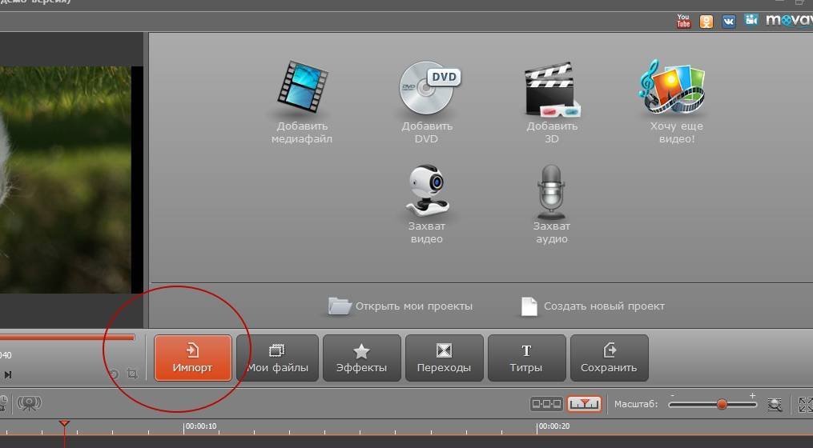The height and width of the screenshot is (448, 813).
Task: Click the orange playback progress bar
Action: click(67, 338)
